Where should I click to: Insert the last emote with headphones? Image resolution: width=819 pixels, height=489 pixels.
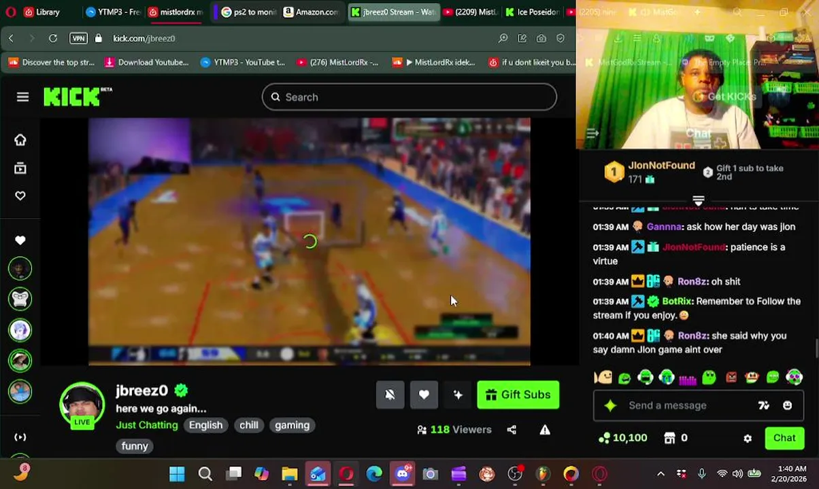[794, 378]
